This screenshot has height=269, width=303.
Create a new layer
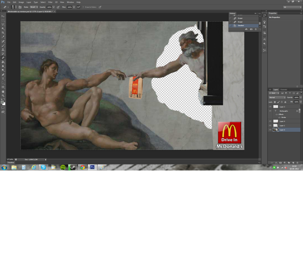click(x=293, y=163)
